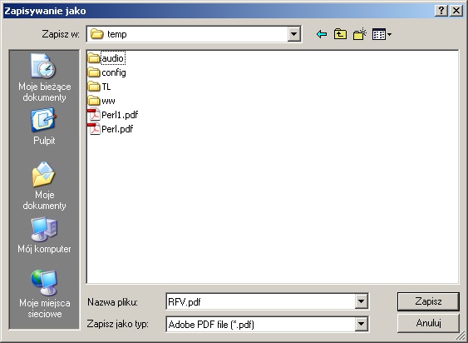The width and height of the screenshot is (468, 343).
Task: Select the Perl.pdf file
Action: (111, 129)
